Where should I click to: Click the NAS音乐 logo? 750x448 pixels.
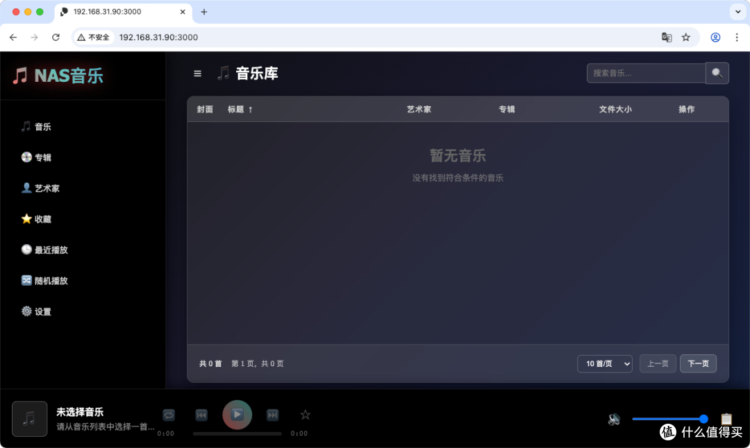[58, 76]
